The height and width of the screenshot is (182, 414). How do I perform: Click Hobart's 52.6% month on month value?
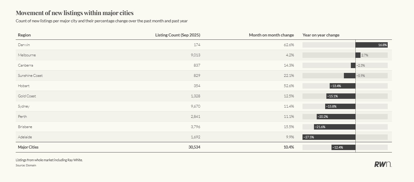coord(289,86)
